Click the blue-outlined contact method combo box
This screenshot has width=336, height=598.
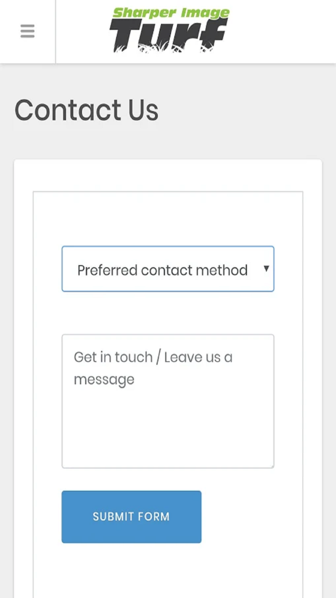pos(168,269)
